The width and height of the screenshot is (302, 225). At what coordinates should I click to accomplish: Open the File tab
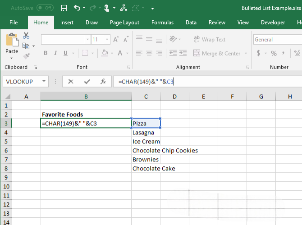coord(14,23)
